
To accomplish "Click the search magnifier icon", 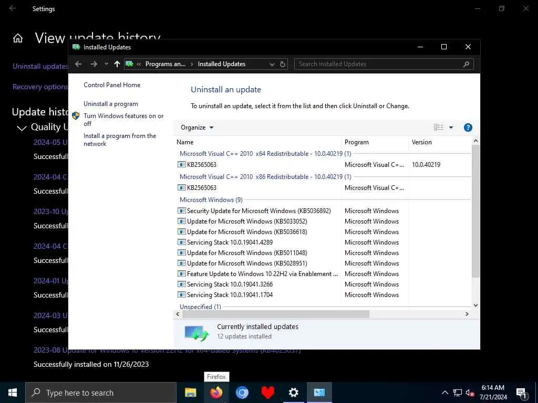I will 467,64.
